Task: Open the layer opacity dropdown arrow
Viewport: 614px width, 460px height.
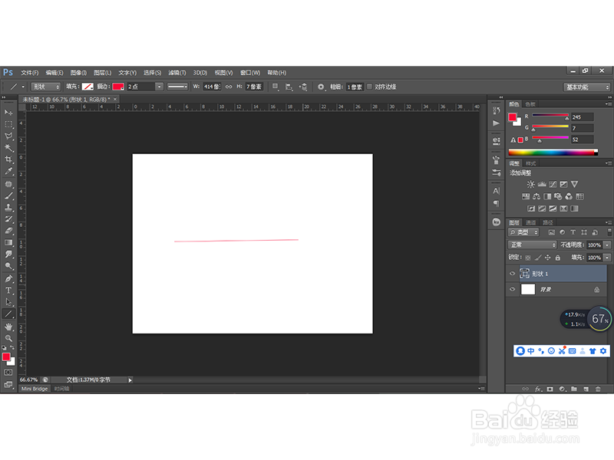Action: coord(607,245)
